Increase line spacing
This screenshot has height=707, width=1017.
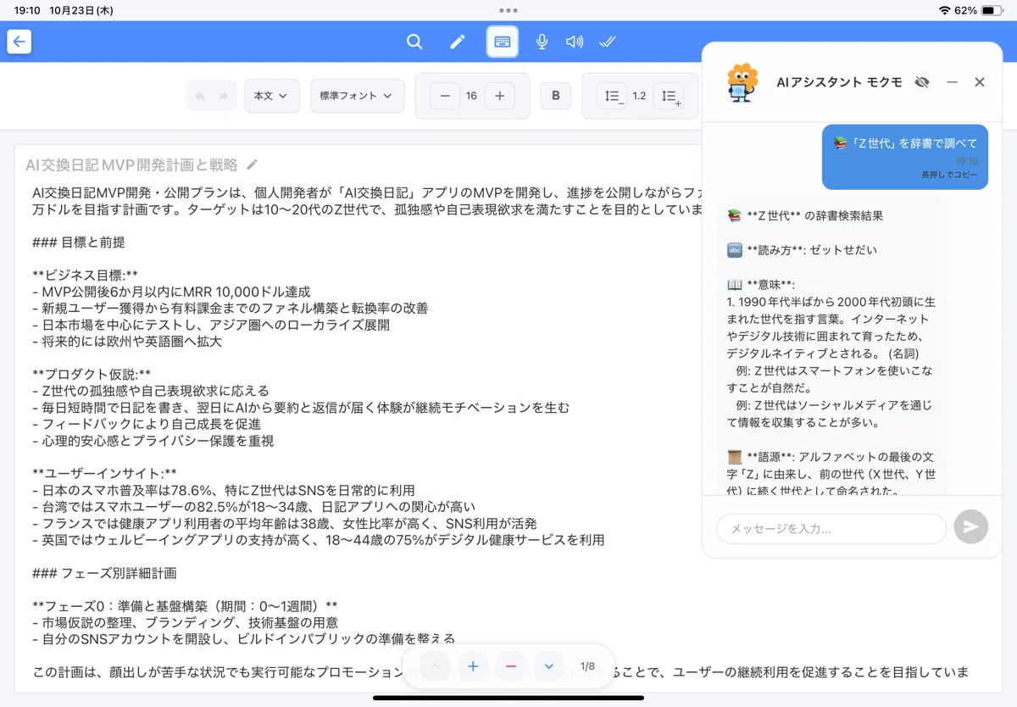669,96
